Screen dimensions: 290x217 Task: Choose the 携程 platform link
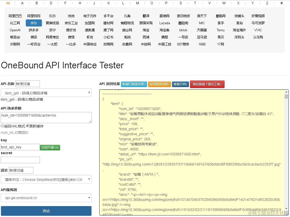(165, 37)
